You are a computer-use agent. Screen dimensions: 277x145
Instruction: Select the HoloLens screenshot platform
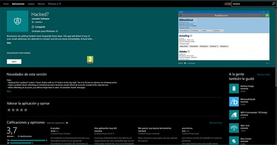coord(192,63)
